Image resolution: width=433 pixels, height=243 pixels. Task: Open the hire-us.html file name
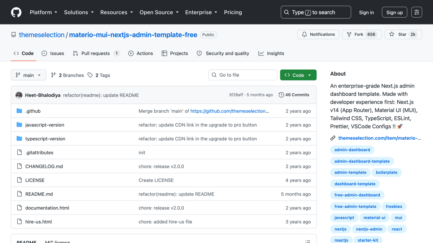click(x=39, y=222)
